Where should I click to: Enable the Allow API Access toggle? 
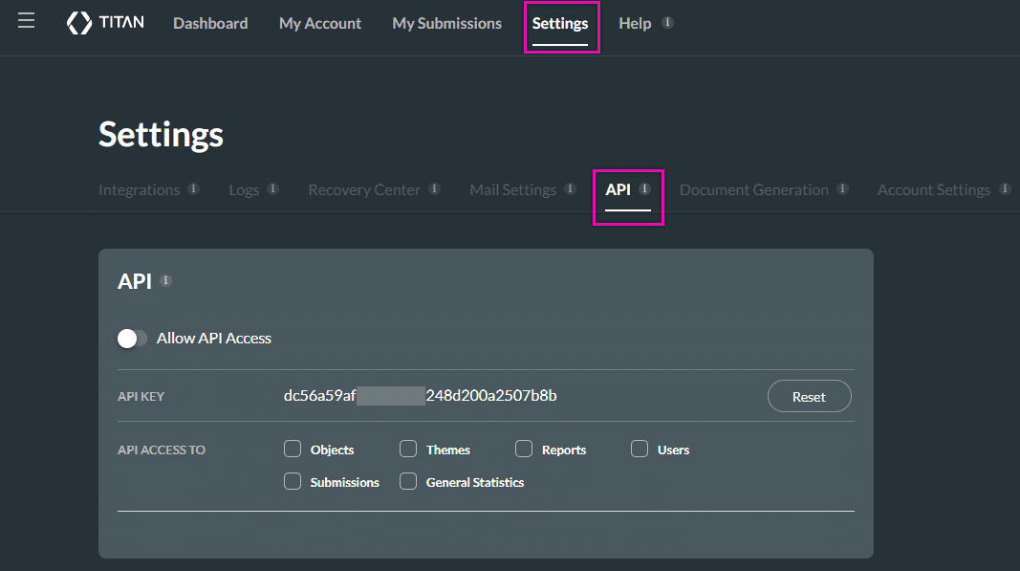[131, 338]
